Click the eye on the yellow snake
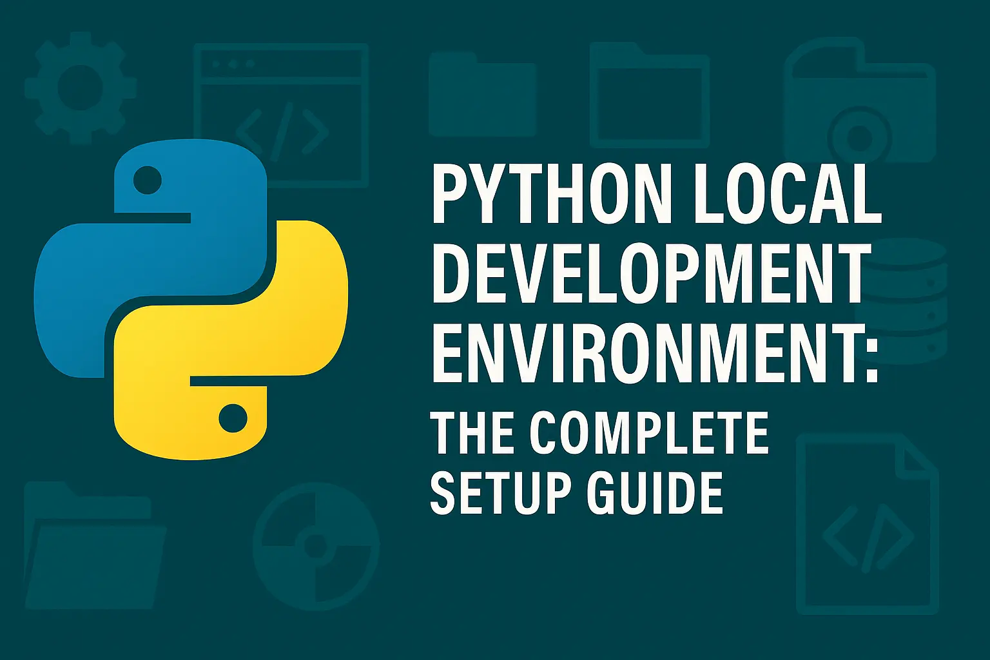This screenshot has width=990, height=660. coord(233,418)
